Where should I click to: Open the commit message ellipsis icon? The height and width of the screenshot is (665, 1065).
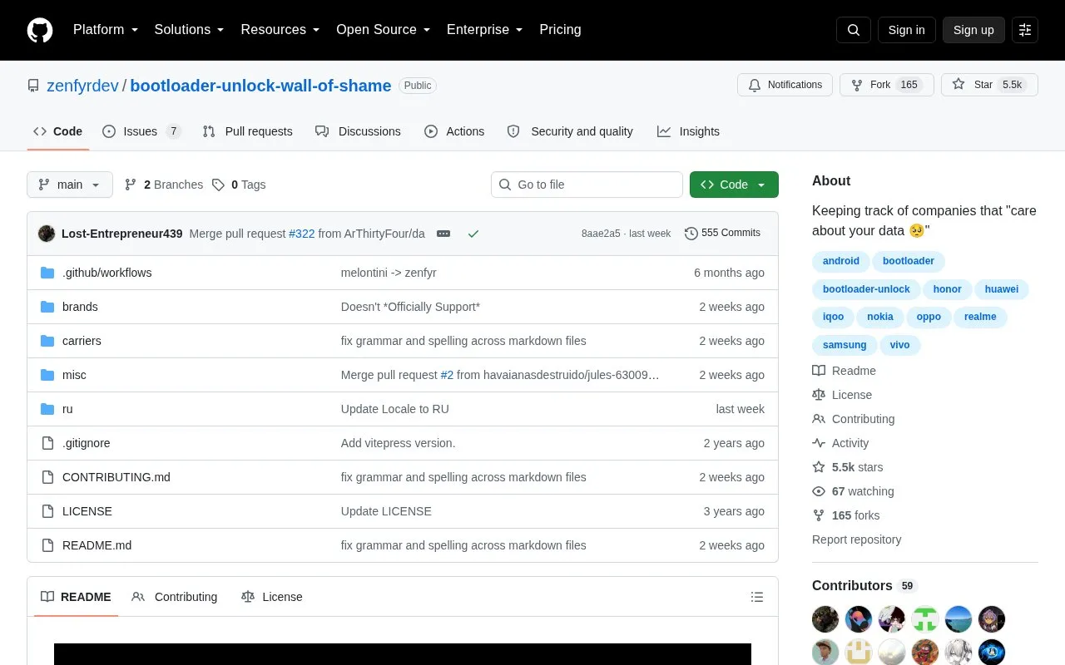(443, 234)
